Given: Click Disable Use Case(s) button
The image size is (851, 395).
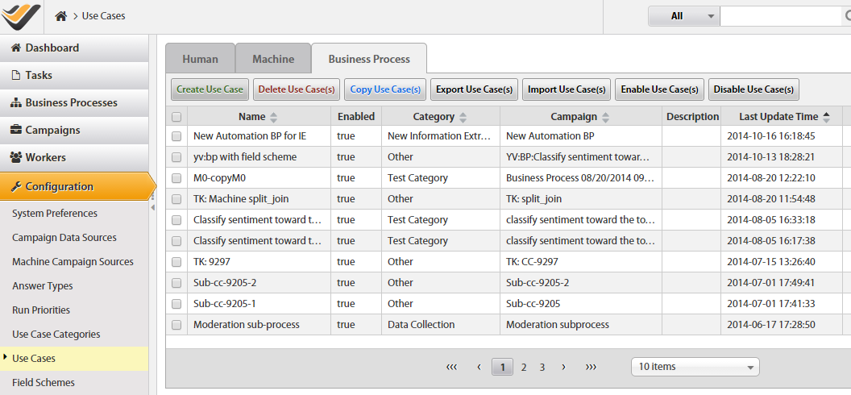Looking at the screenshot, I should 753,89.
